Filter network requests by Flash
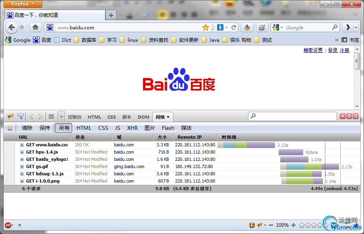 tap(168, 128)
